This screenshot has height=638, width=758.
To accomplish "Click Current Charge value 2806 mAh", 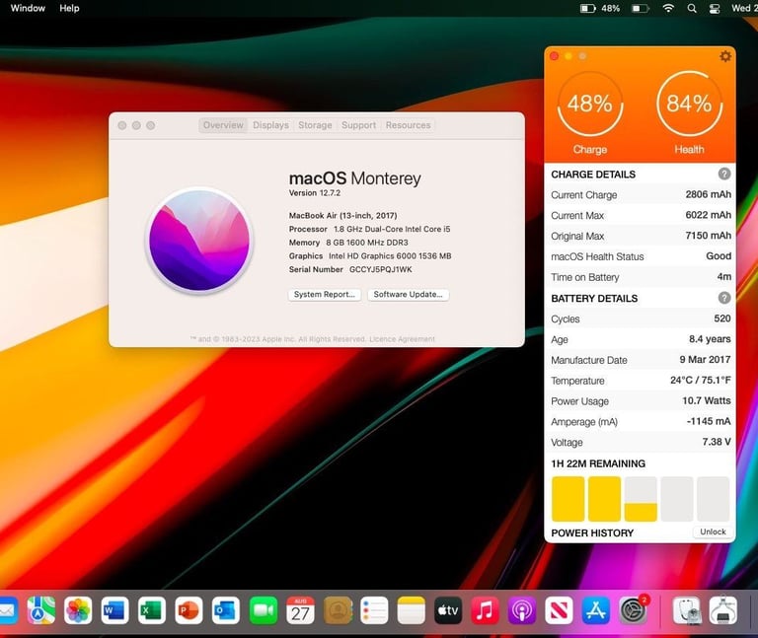I will 708,194.
